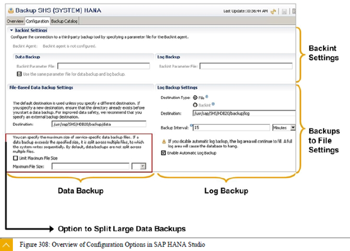Select Backint destination type radio button

tap(195, 105)
